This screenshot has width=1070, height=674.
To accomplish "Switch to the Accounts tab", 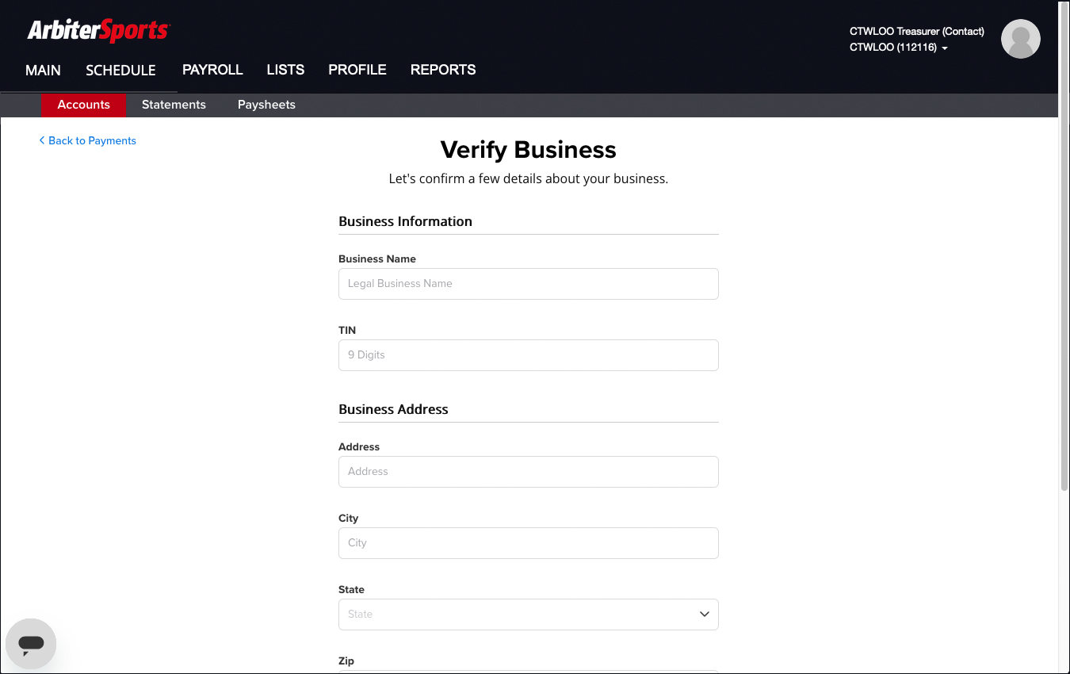I will [x=83, y=105].
